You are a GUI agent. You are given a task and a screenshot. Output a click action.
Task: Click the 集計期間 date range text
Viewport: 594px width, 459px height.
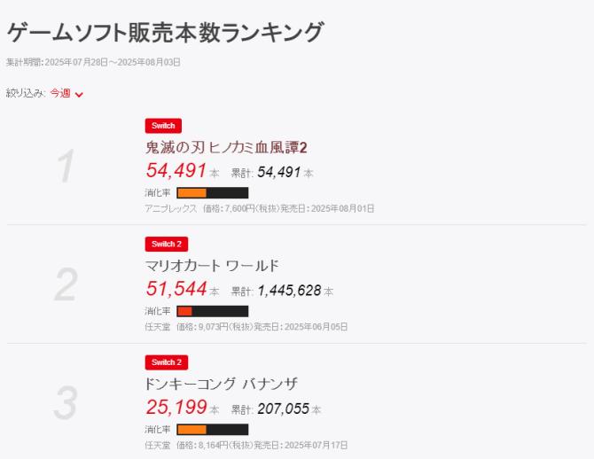pos(92,61)
